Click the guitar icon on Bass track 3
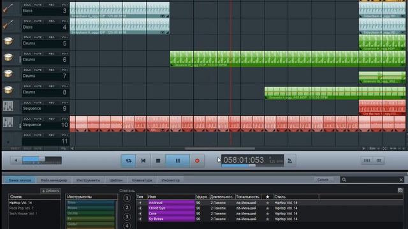The width and height of the screenshot is (408, 229). [x=8, y=8]
